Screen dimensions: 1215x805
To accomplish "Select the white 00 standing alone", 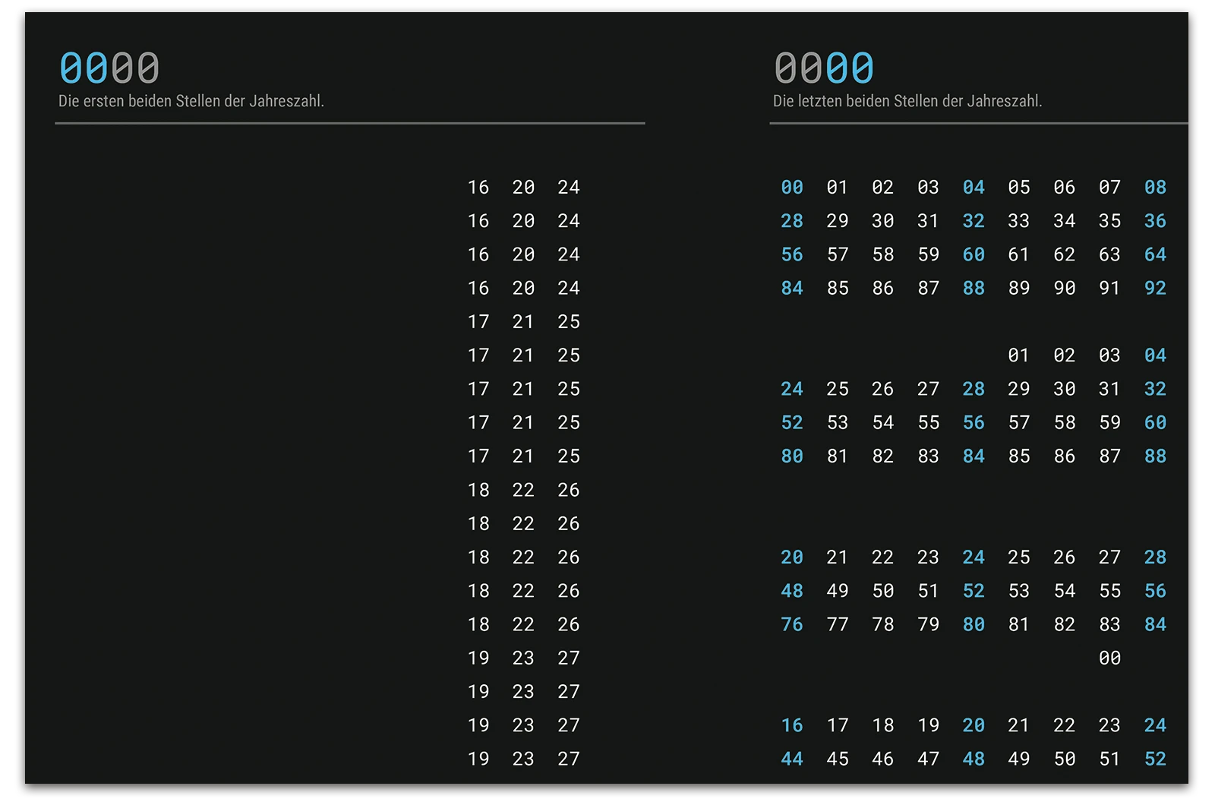I will [1109, 658].
